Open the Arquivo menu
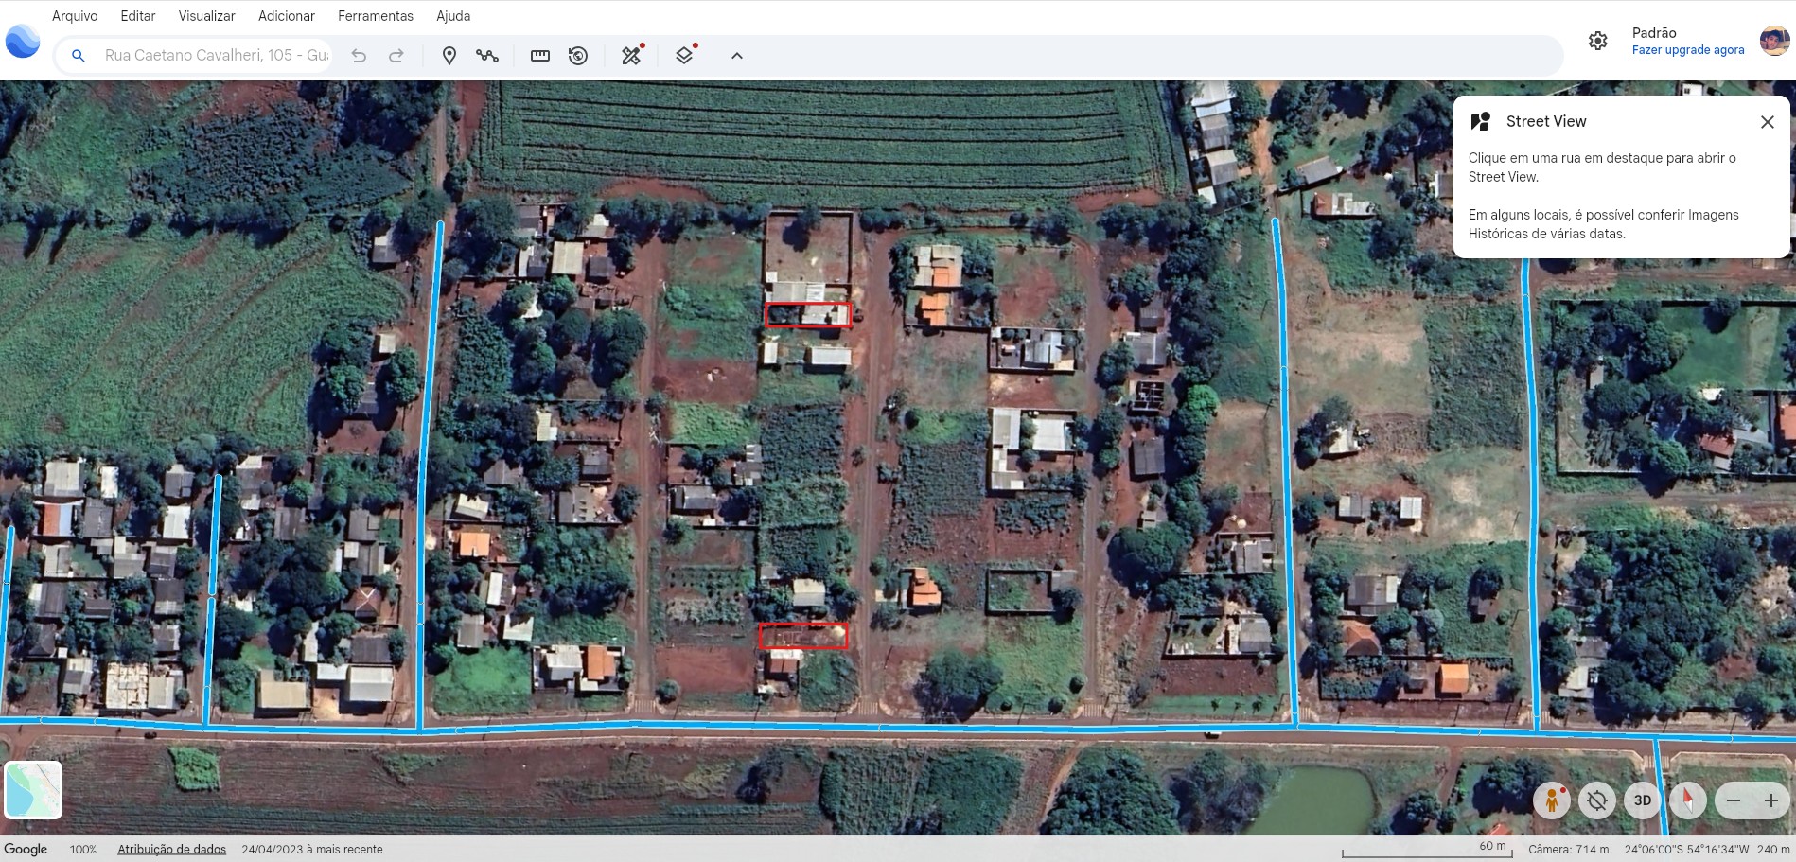 click(x=75, y=16)
